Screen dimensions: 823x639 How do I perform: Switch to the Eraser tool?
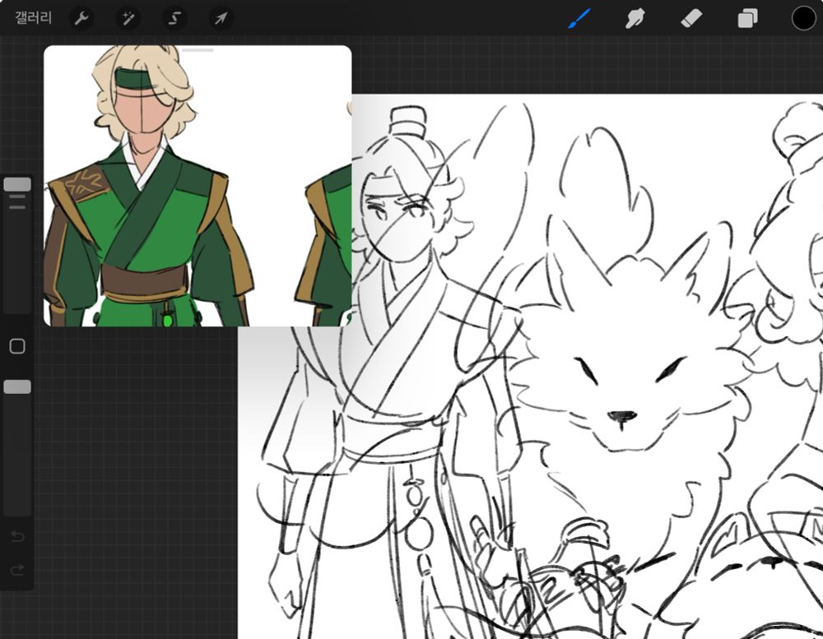(691, 18)
